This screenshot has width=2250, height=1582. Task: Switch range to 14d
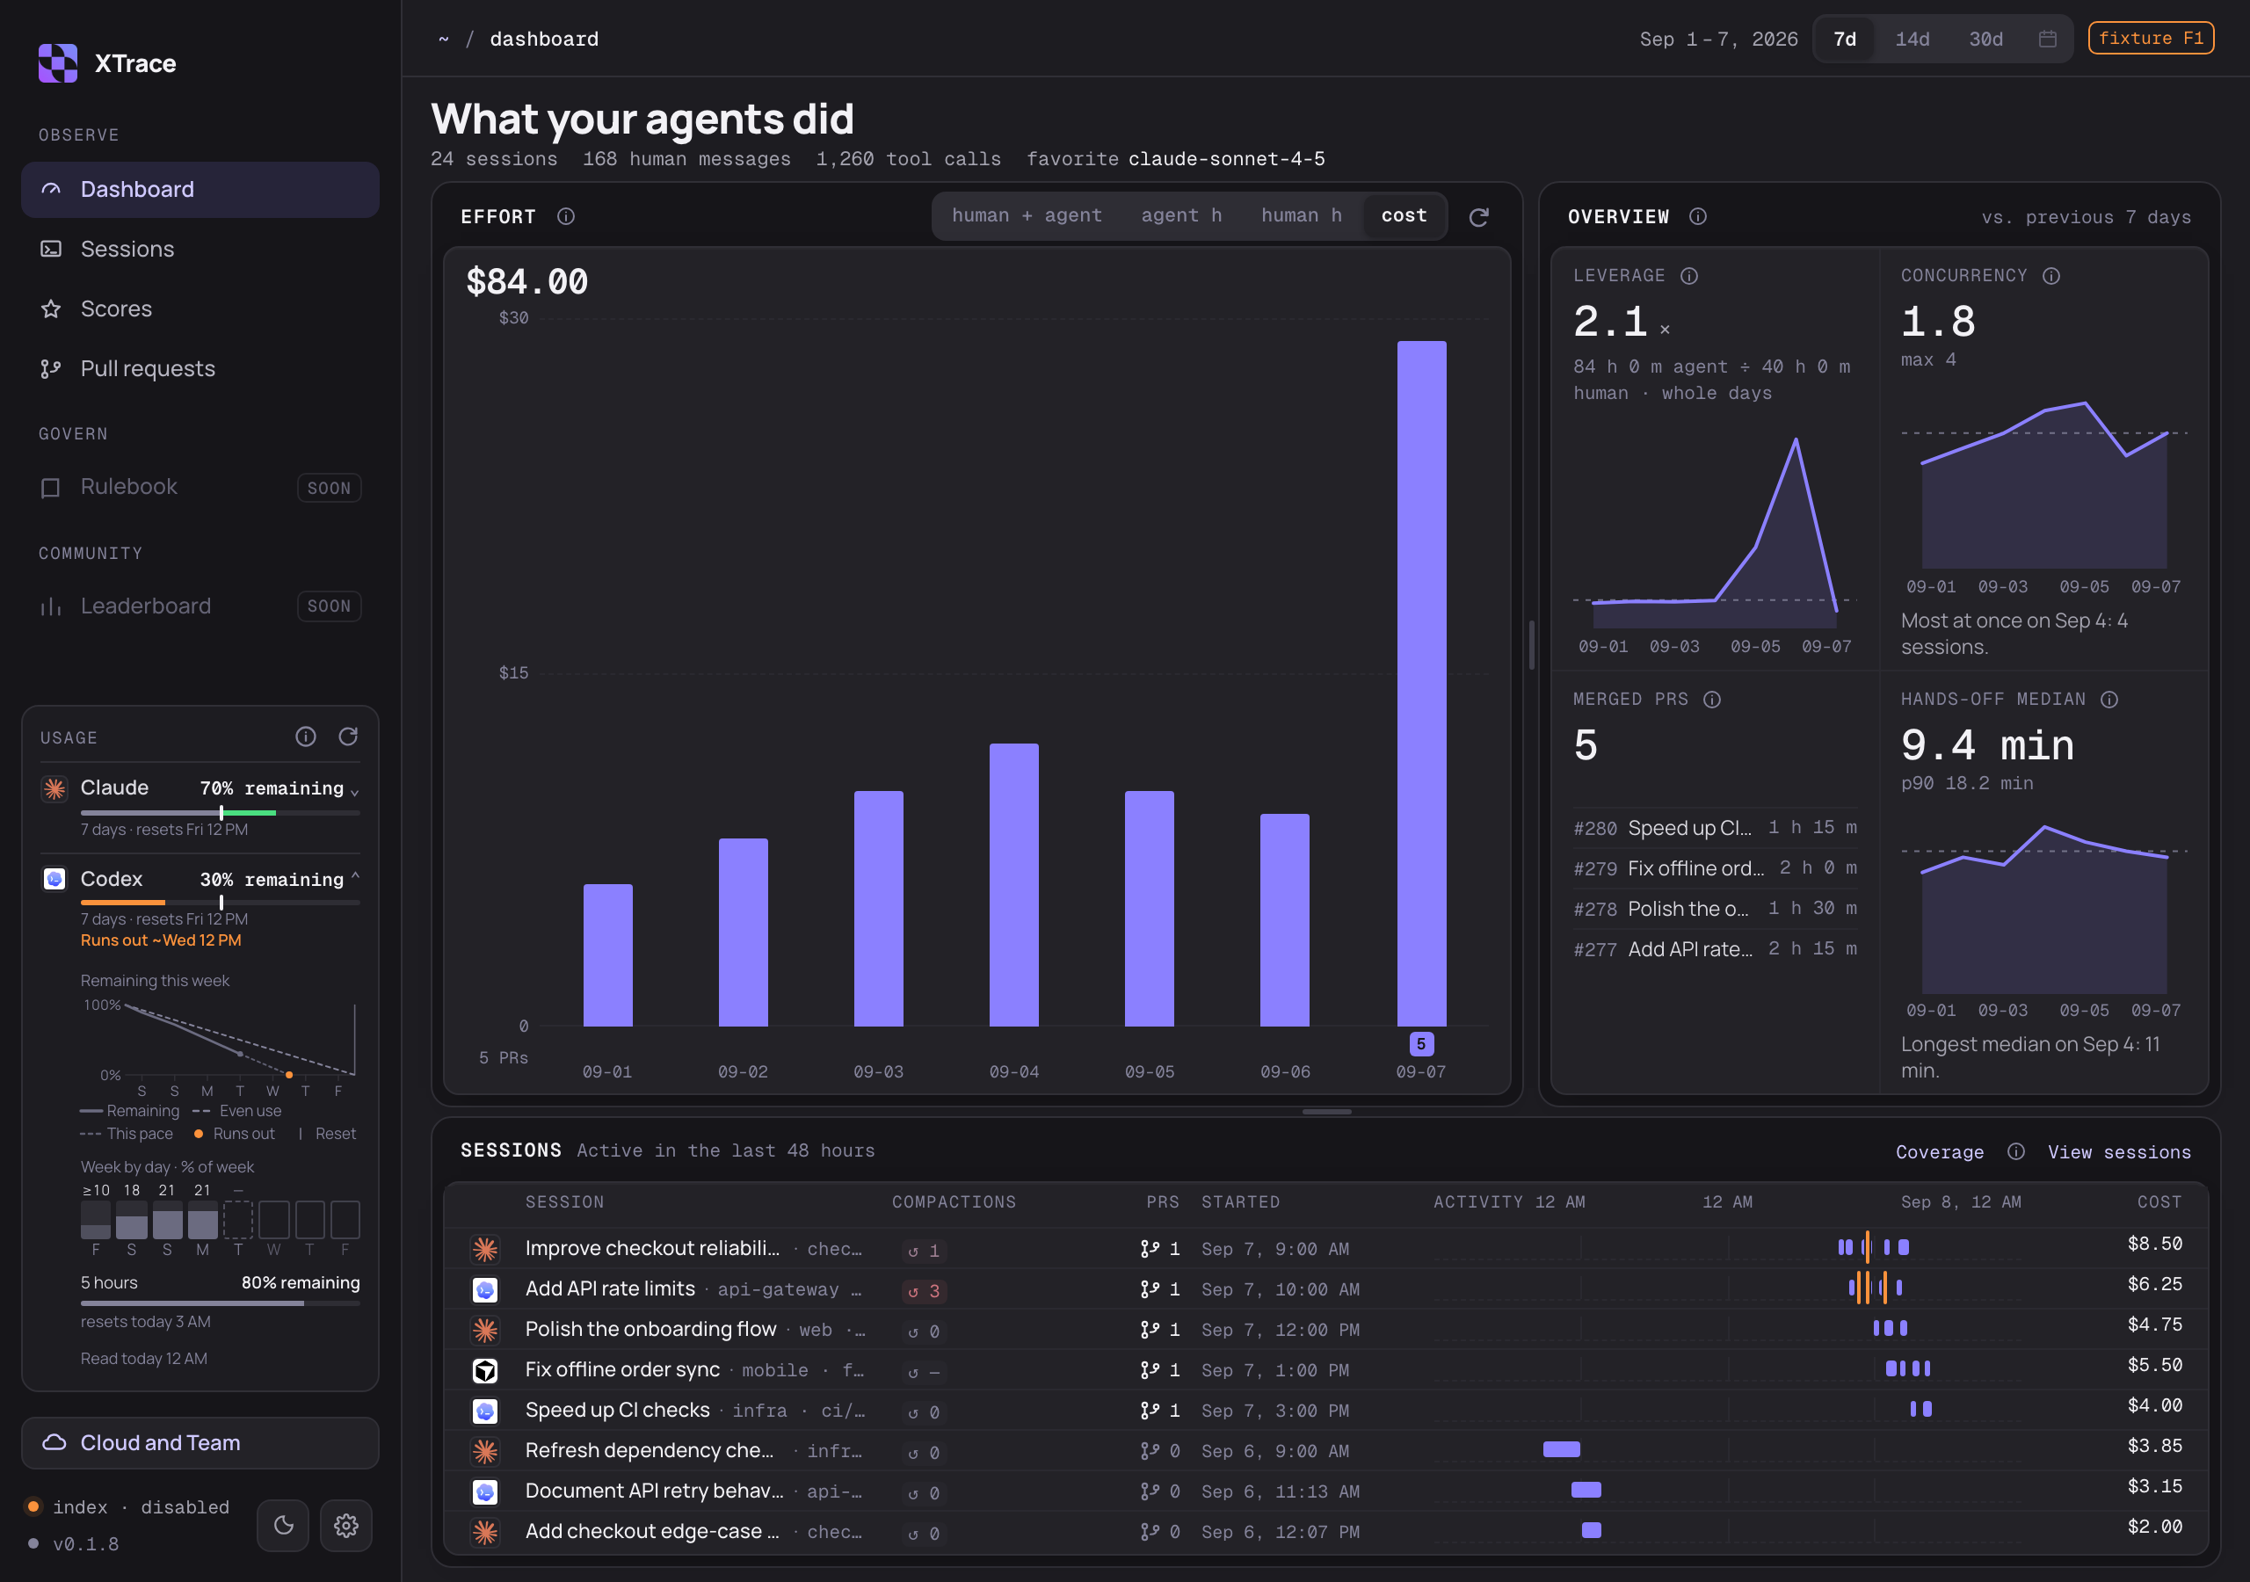pyautogui.click(x=1912, y=40)
